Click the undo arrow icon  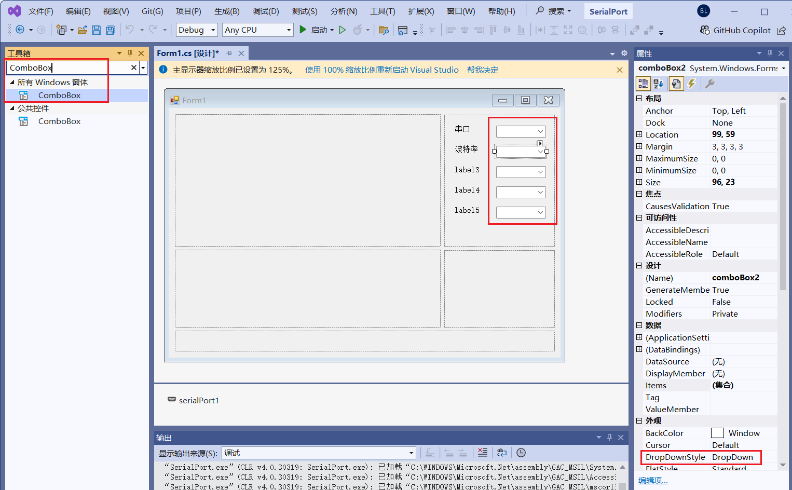[130, 30]
